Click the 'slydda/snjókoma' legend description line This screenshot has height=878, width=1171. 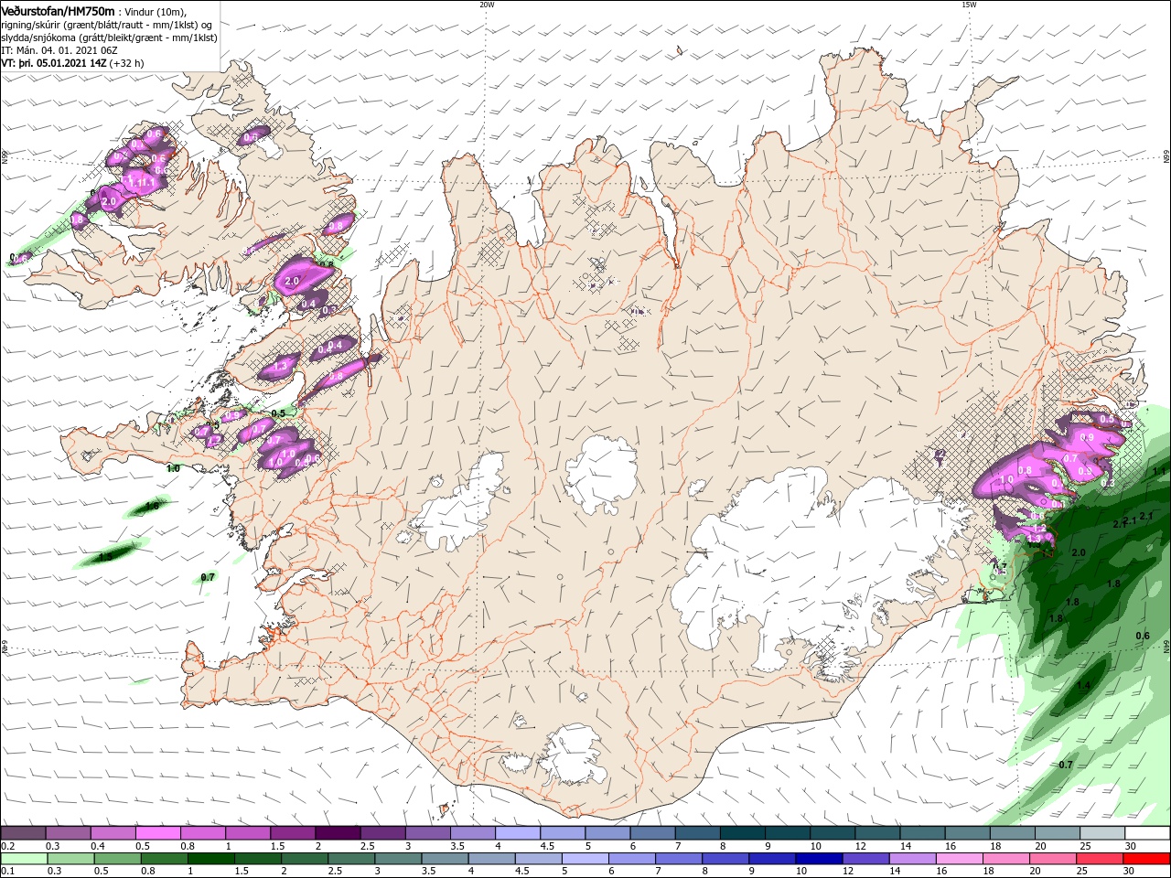(109, 37)
